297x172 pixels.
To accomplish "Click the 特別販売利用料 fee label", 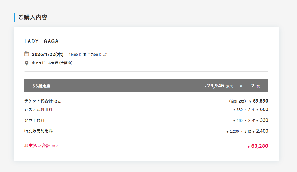I will pos(38,131).
